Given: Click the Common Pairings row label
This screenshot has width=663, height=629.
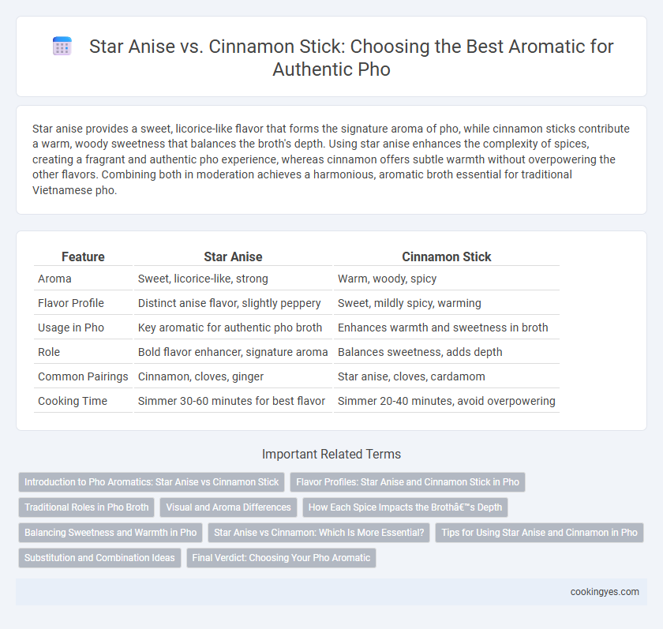Looking at the screenshot, I should tap(83, 376).
